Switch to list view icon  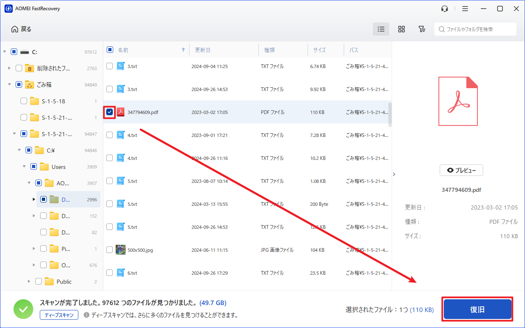[x=381, y=29]
